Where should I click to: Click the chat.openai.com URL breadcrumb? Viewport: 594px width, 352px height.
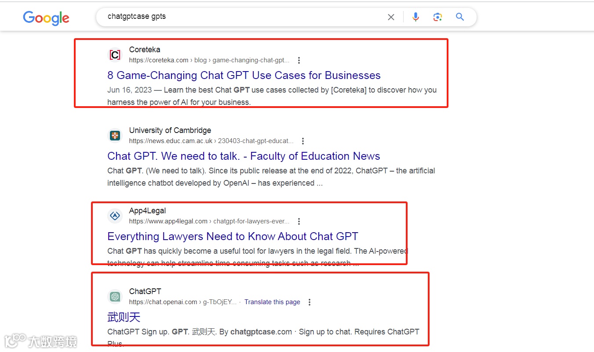coord(183,302)
